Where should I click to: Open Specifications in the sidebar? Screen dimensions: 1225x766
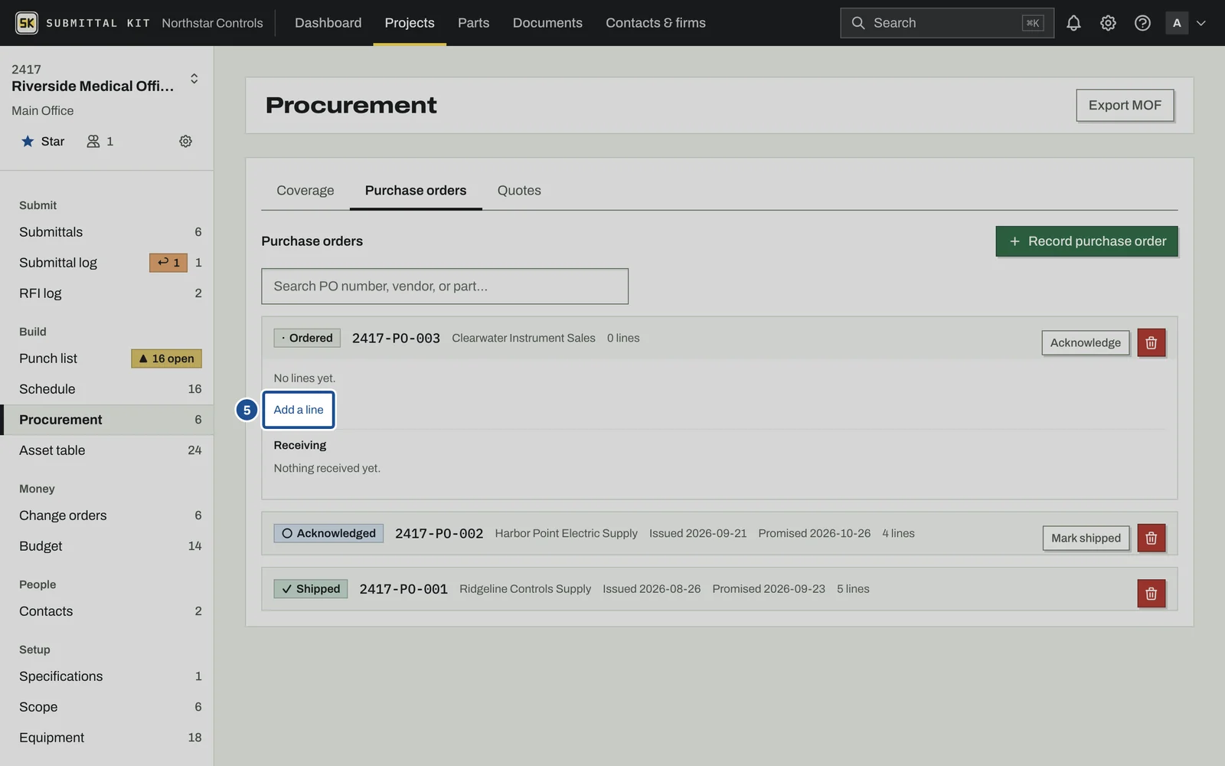point(107,676)
